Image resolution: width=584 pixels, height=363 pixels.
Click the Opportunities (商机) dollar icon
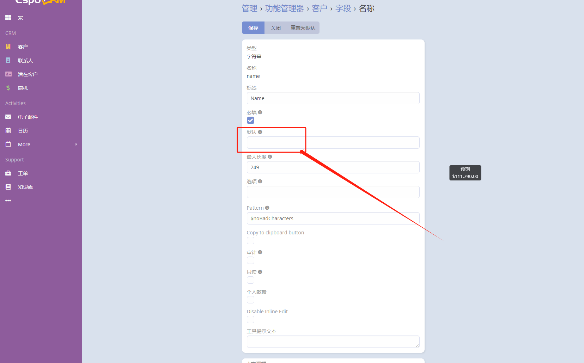tap(8, 88)
